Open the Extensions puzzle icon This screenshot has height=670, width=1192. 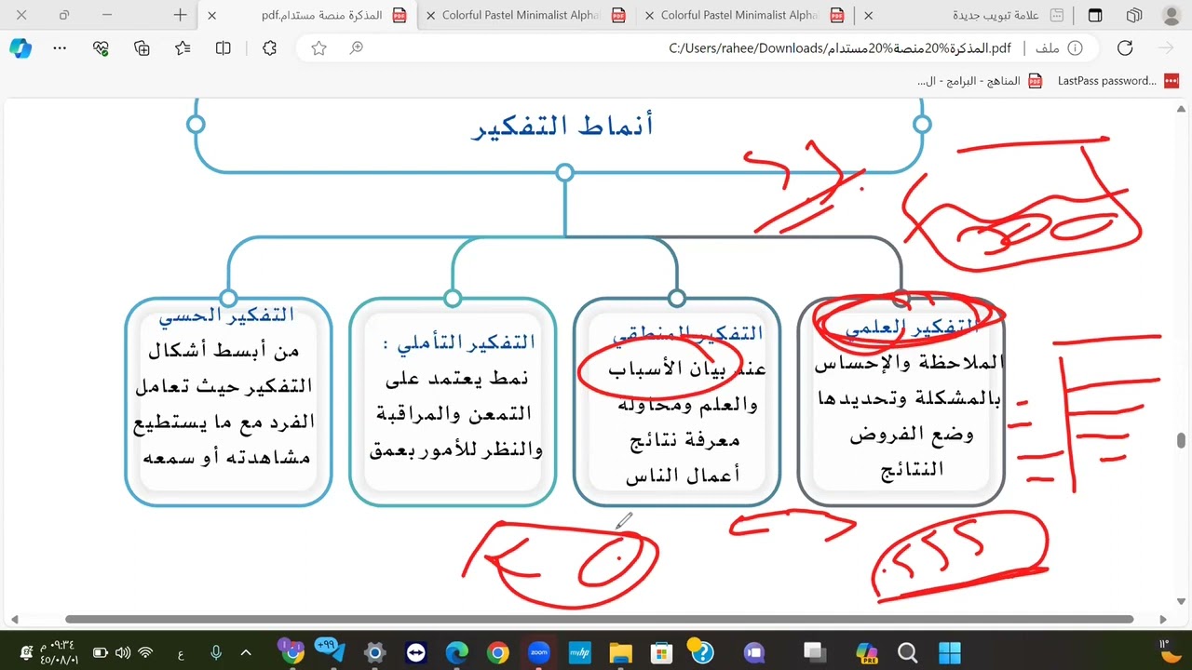[270, 48]
